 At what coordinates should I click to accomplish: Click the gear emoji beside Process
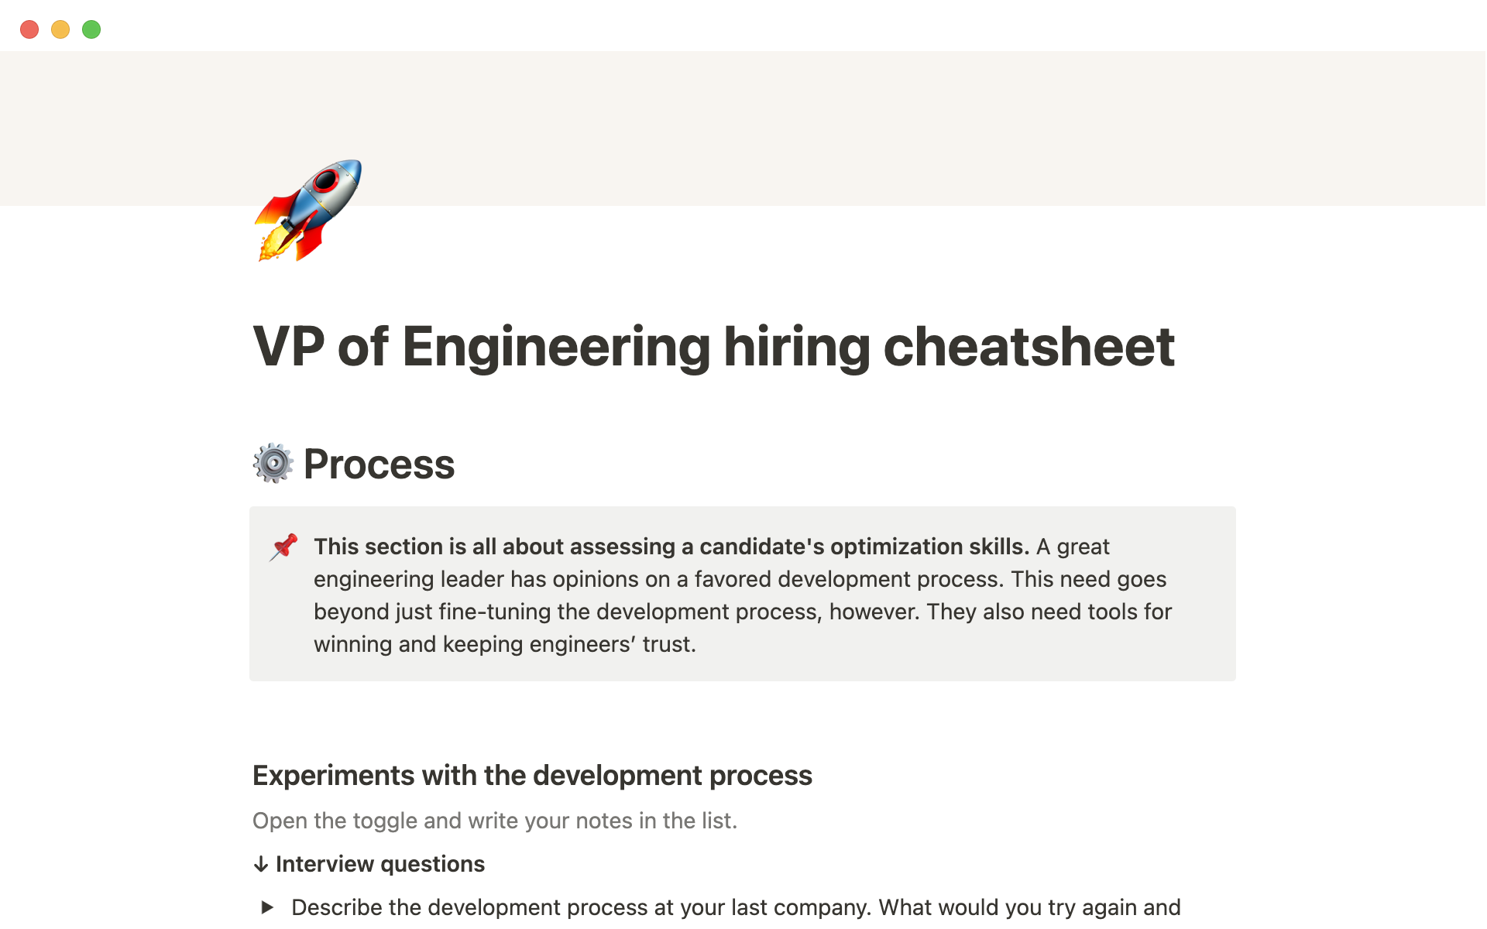point(273,464)
